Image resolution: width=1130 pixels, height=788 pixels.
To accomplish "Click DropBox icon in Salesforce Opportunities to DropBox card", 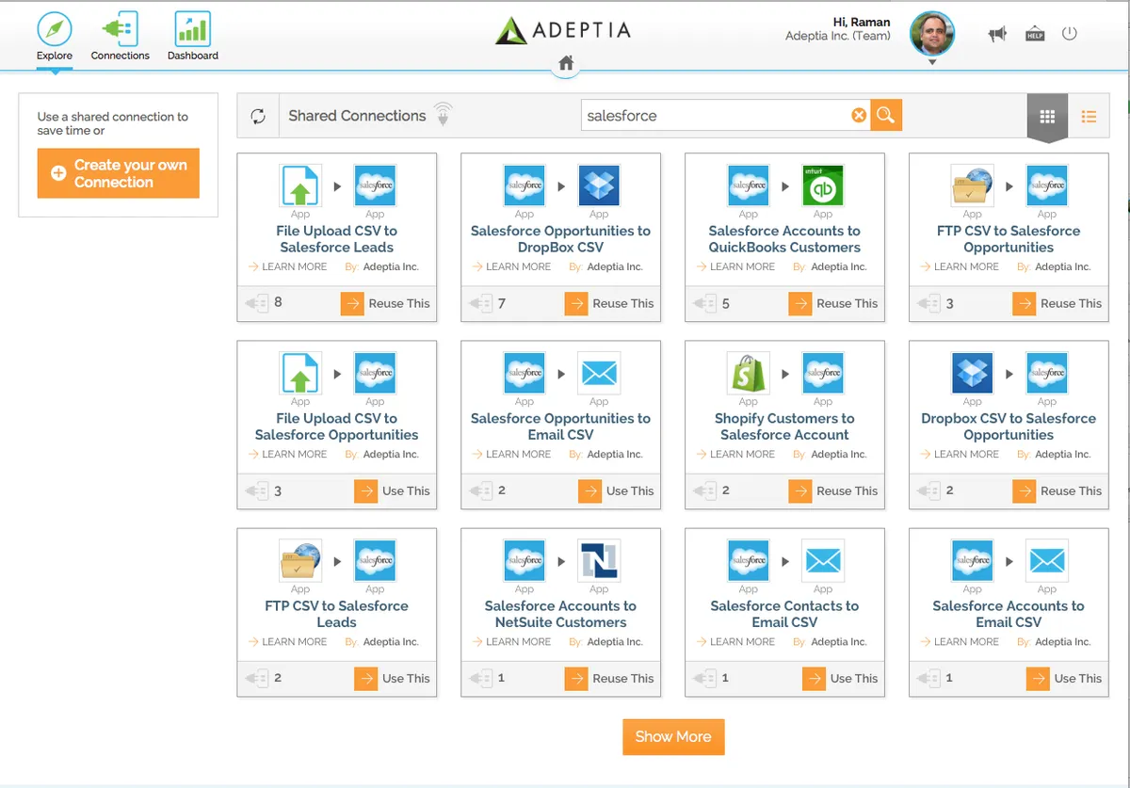I will coord(599,185).
